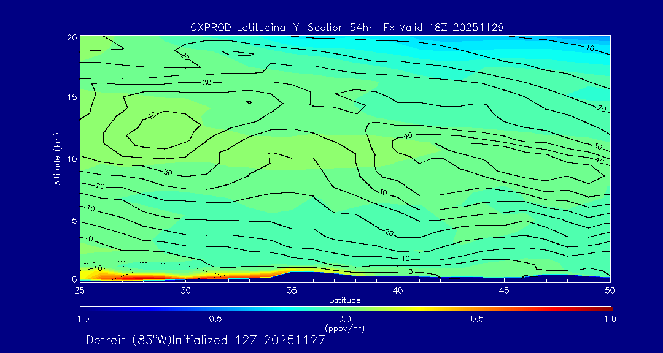Click the color scale label 1.0
Screen dimensions: 663x353
click(610, 319)
